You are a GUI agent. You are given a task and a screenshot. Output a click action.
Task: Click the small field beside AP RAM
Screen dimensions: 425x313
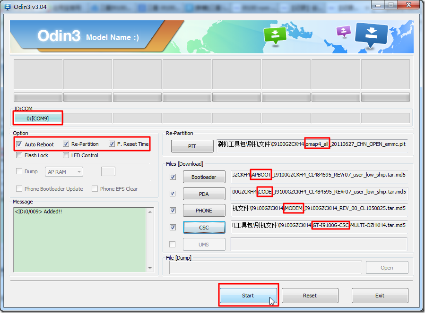tap(108, 171)
